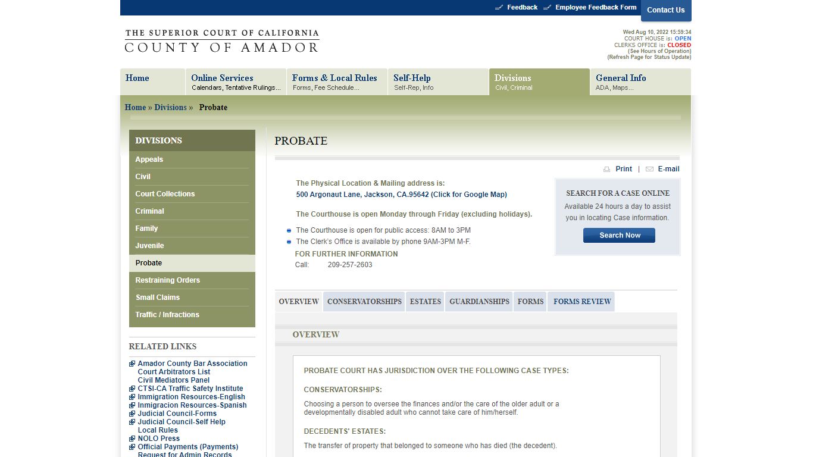The image size is (813, 457).
Task: Open Civil Mediators Panel link
Action: (x=174, y=380)
